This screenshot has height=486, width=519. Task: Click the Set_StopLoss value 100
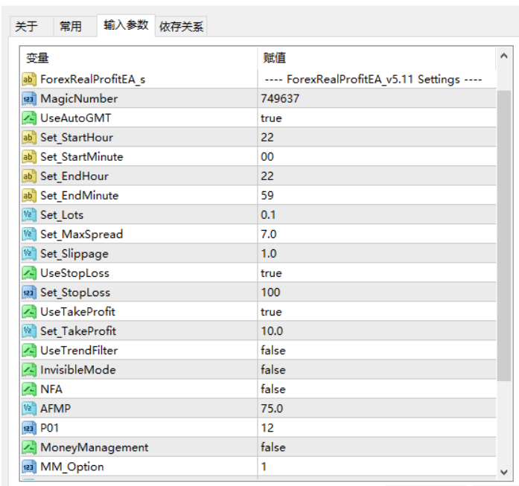click(270, 292)
